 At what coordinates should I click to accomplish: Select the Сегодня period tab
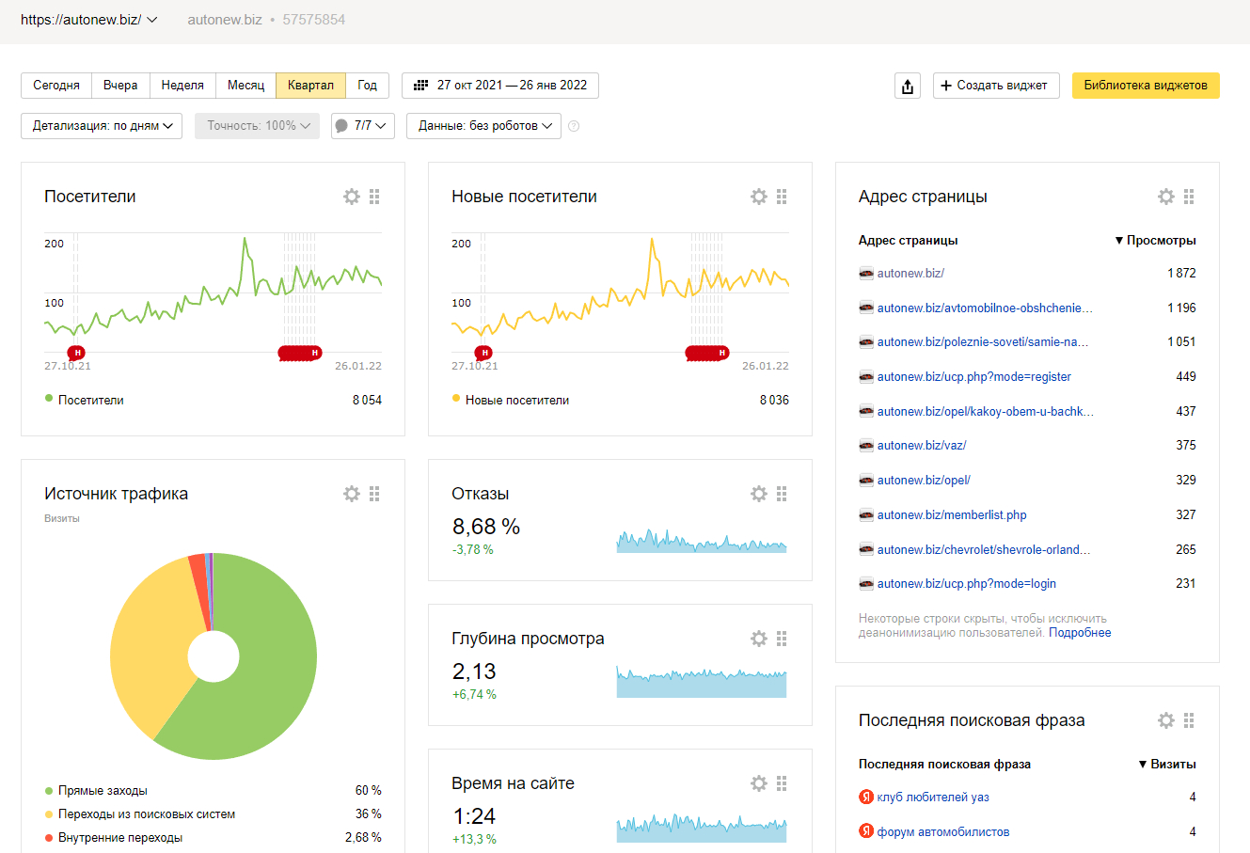coord(56,86)
